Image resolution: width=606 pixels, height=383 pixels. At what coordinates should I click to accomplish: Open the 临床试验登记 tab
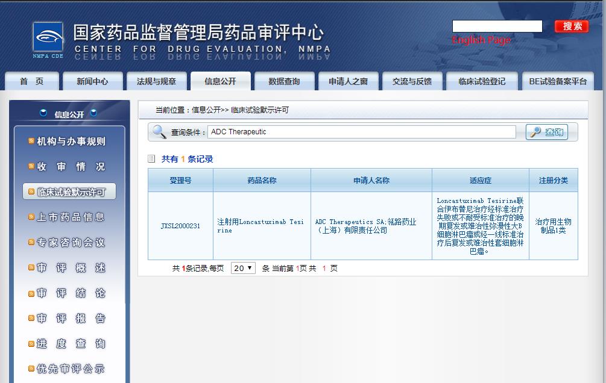tap(482, 81)
